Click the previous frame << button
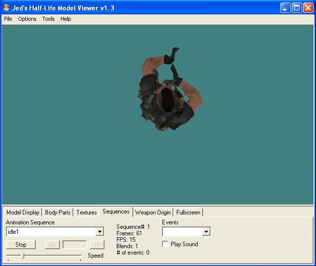 pyautogui.click(x=53, y=245)
